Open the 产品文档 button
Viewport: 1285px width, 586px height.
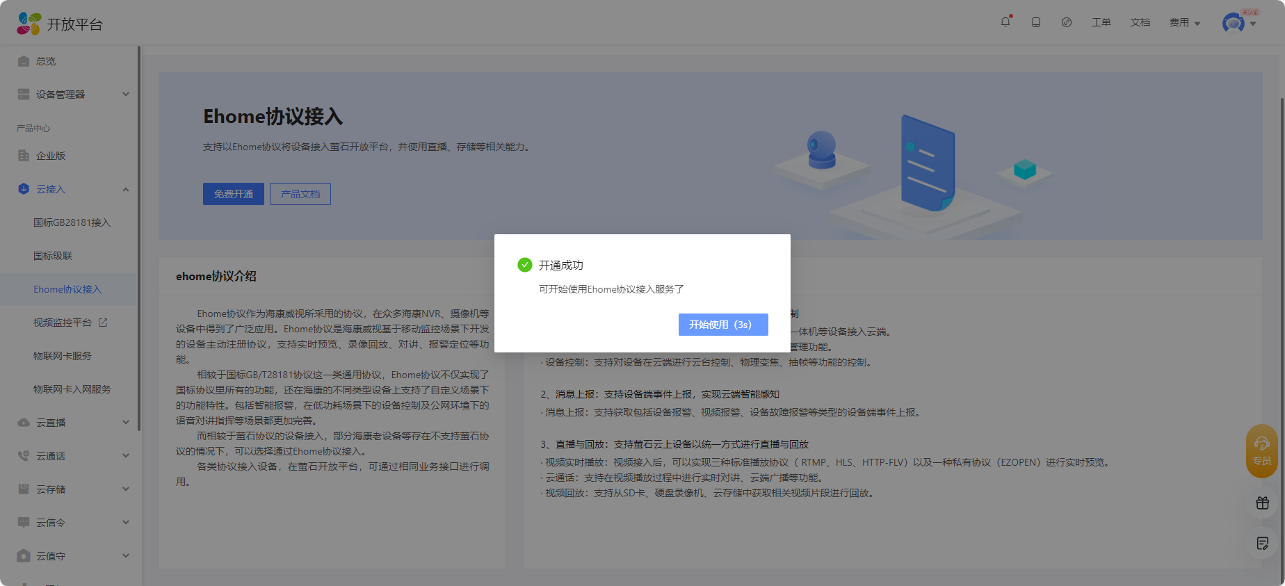[x=300, y=194]
